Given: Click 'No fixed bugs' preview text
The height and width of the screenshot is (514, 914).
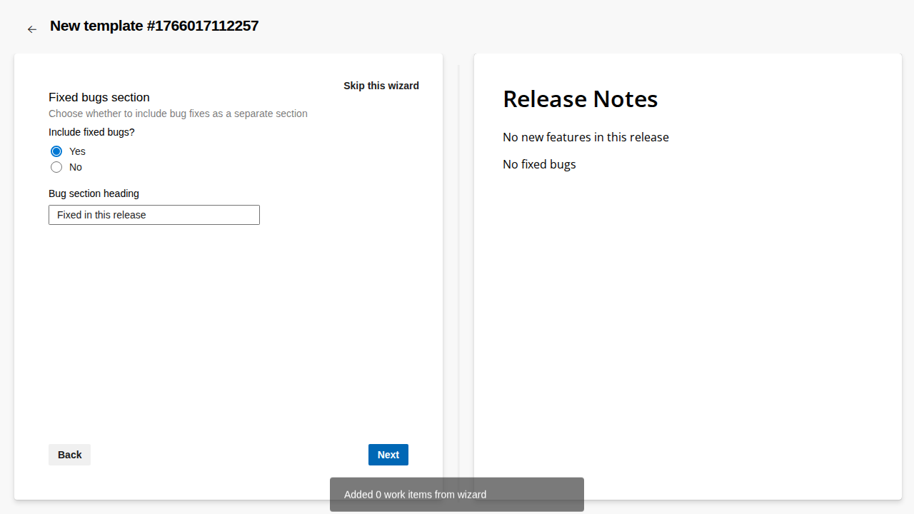Looking at the screenshot, I should coord(539,164).
